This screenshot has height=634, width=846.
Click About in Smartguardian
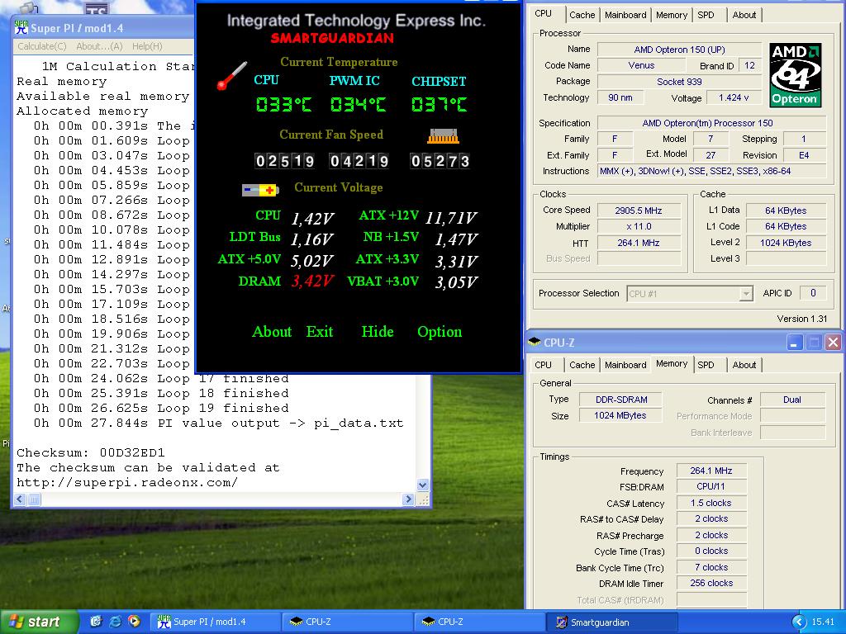coord(271,332)
